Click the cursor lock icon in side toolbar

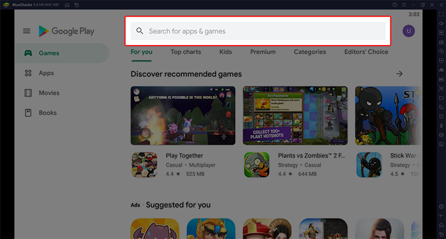(x=441, y=33)
